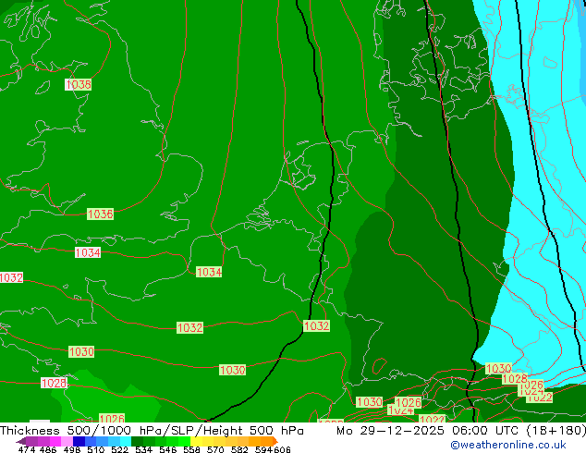Pick the first yellow legend swatch after lime green
Screen dimensions: 586x453
click(196, 441)
